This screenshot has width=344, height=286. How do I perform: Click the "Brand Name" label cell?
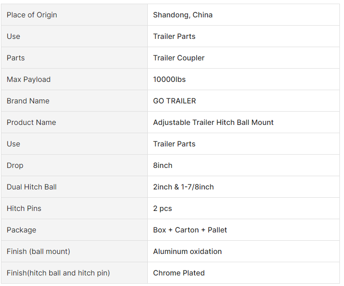point(28,101)
